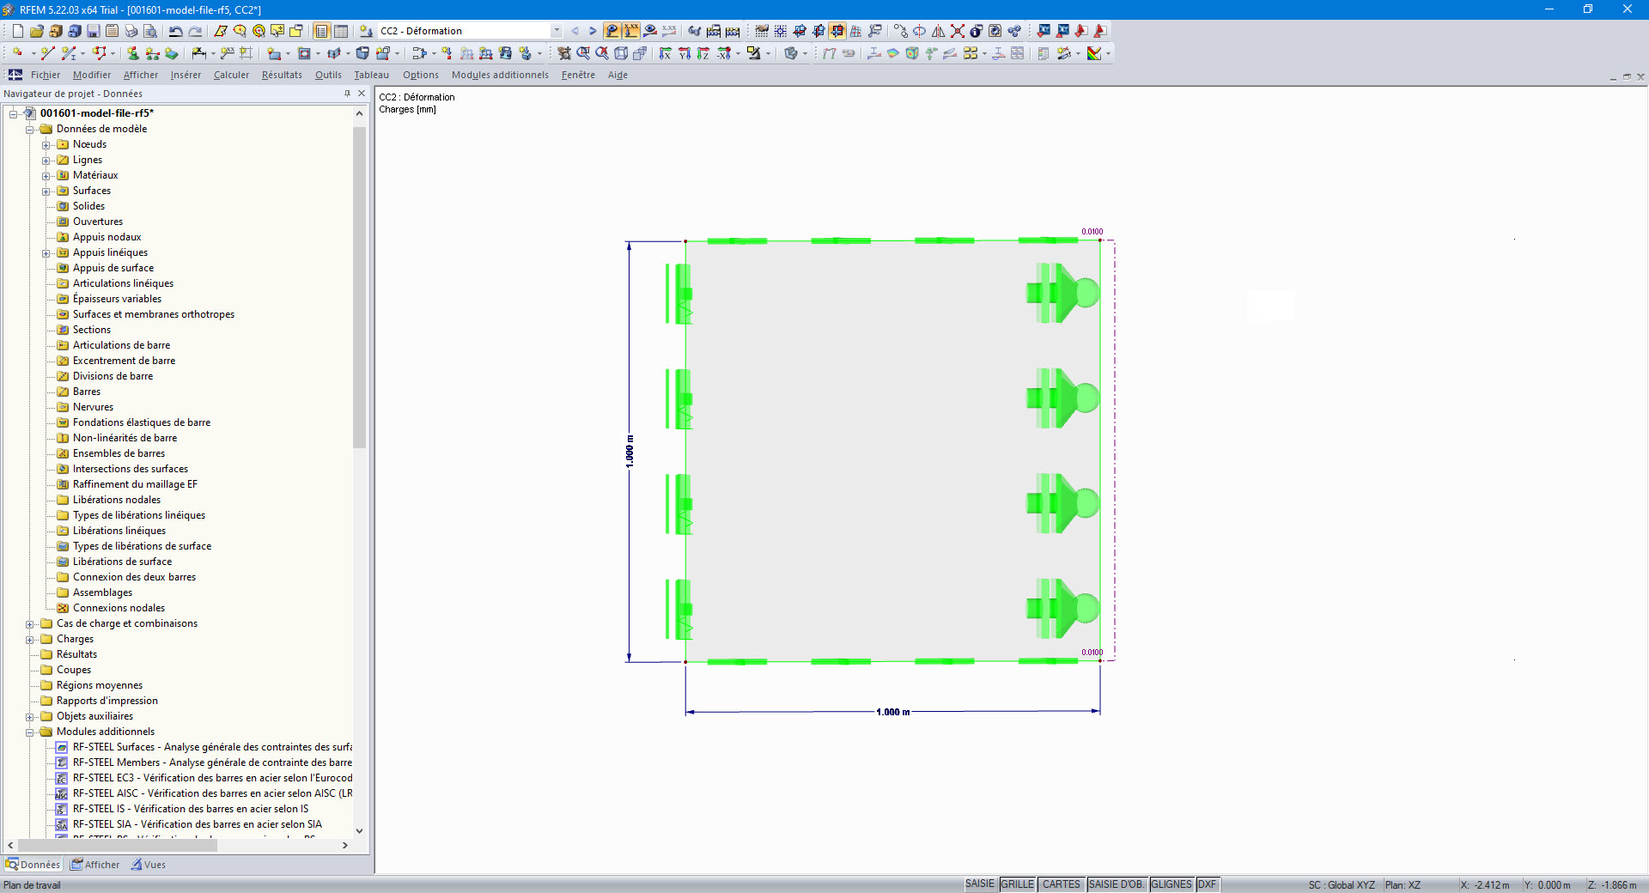Undo the last action

175,31
